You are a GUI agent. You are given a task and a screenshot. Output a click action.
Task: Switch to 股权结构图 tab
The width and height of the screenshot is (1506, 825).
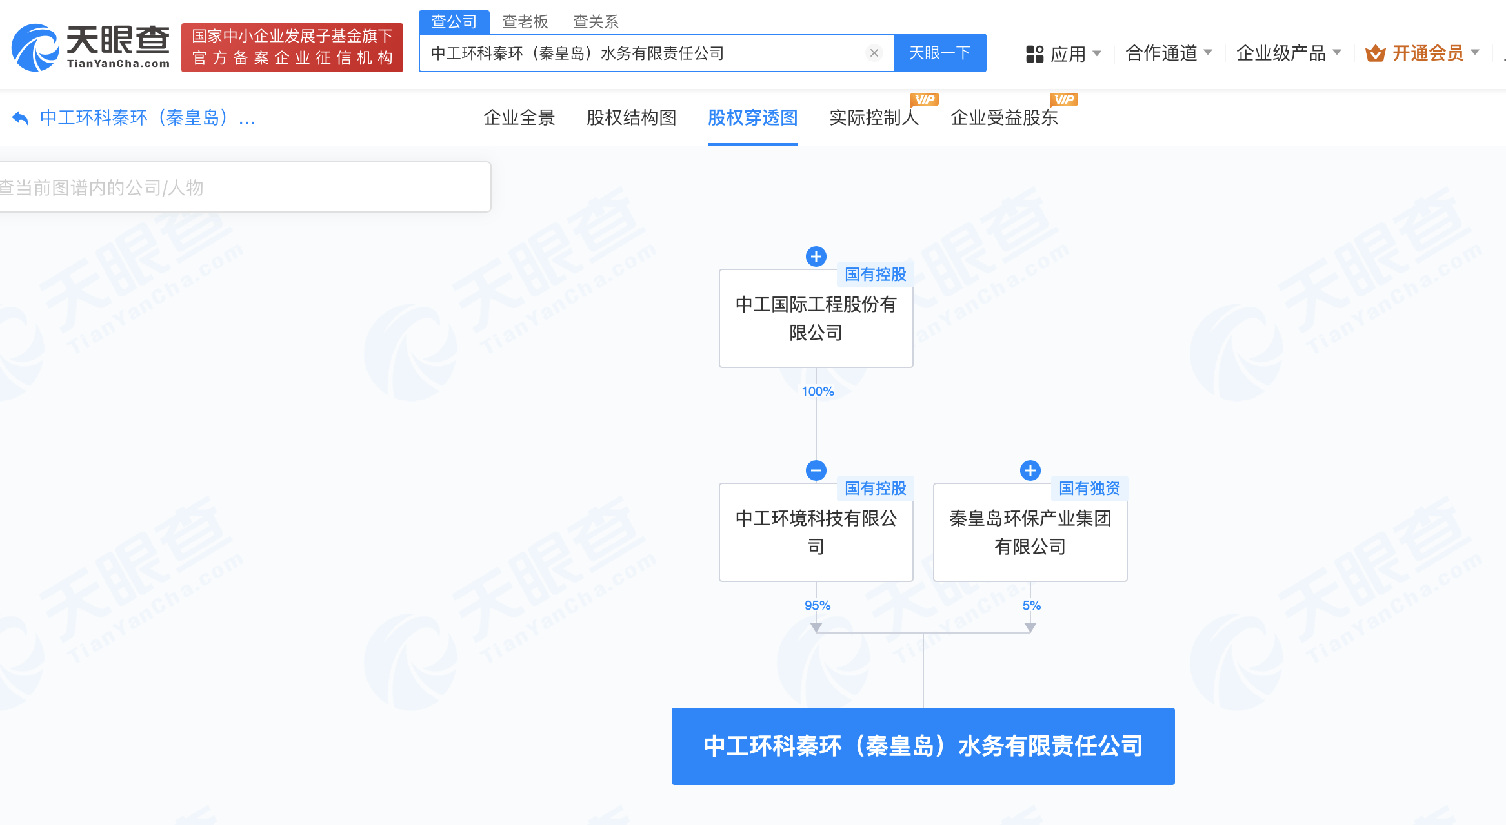(631, 118)
